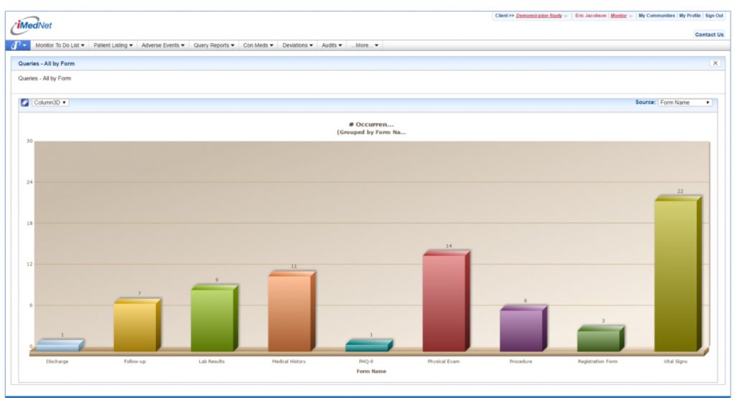Click the Demonstration Study client link

pos(538,16)
